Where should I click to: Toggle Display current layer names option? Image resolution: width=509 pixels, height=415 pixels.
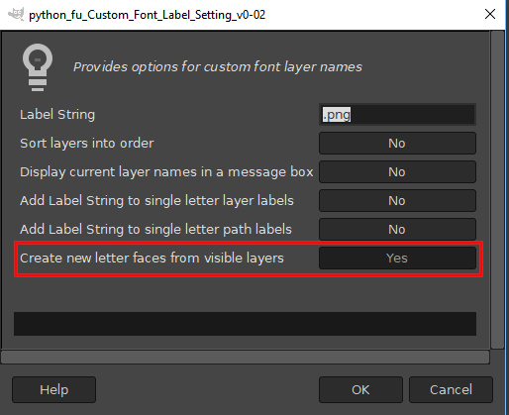point(397,172)
